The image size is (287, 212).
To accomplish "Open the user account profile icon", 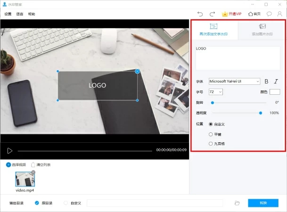I will [279, 14].
